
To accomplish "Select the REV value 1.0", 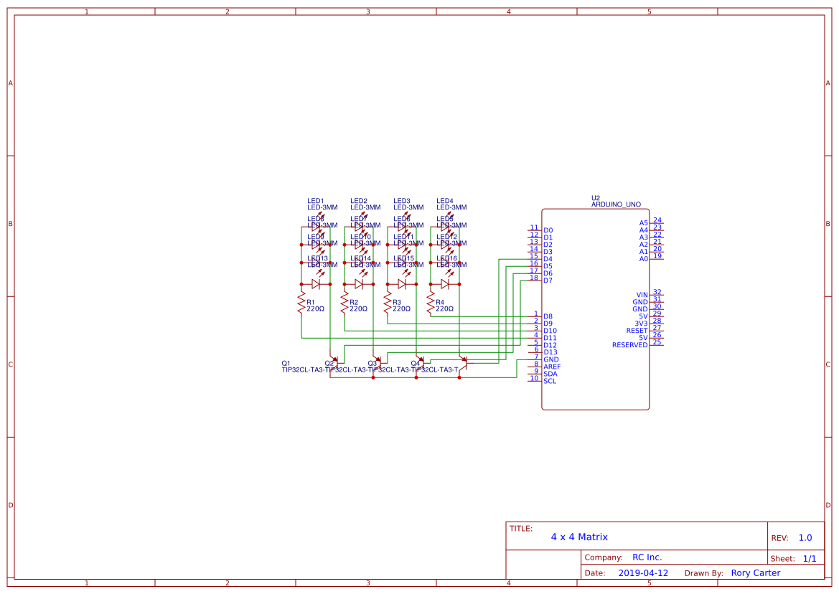I will coord(805,538).
